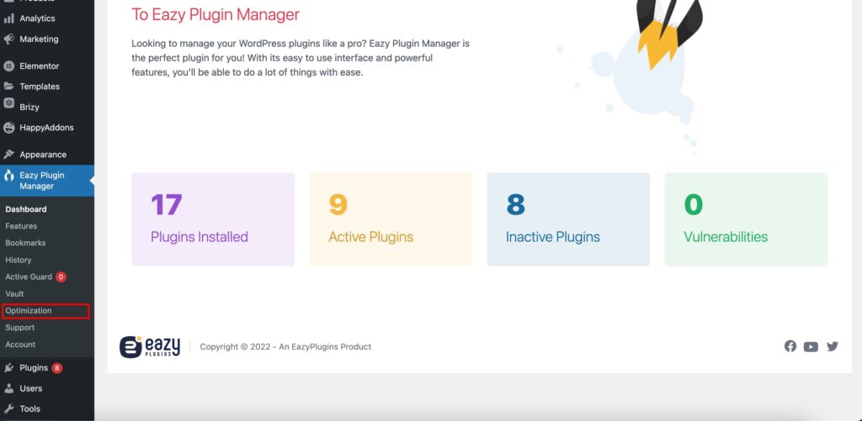
Task: Click the number 0 on Vulnerabilities
Action: [x=694, y=205]
